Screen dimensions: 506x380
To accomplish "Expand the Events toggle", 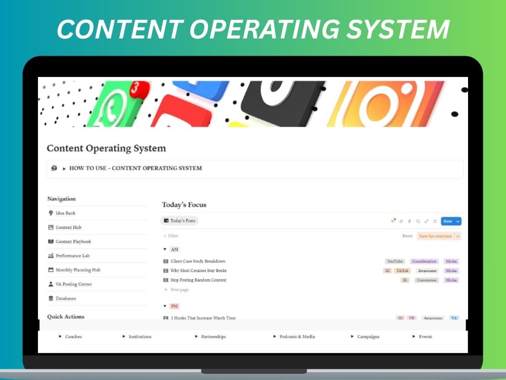I will [x=414, y=337].
